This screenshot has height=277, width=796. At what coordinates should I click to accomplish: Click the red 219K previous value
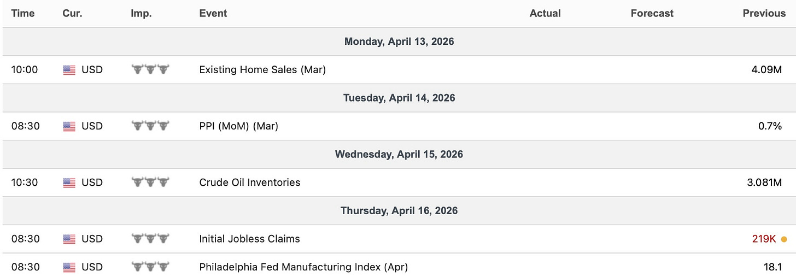[764, 239]
